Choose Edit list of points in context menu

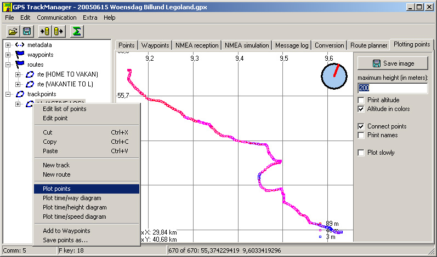(87, 109)
